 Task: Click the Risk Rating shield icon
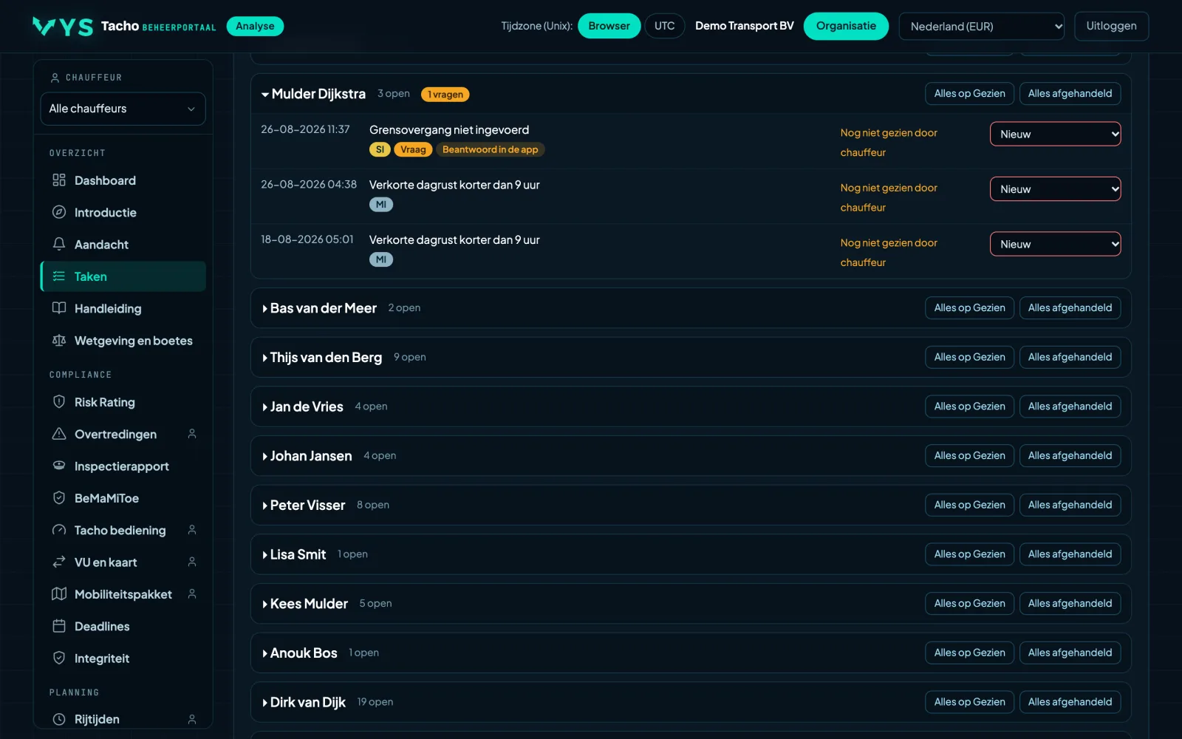[x=59, y=402]
